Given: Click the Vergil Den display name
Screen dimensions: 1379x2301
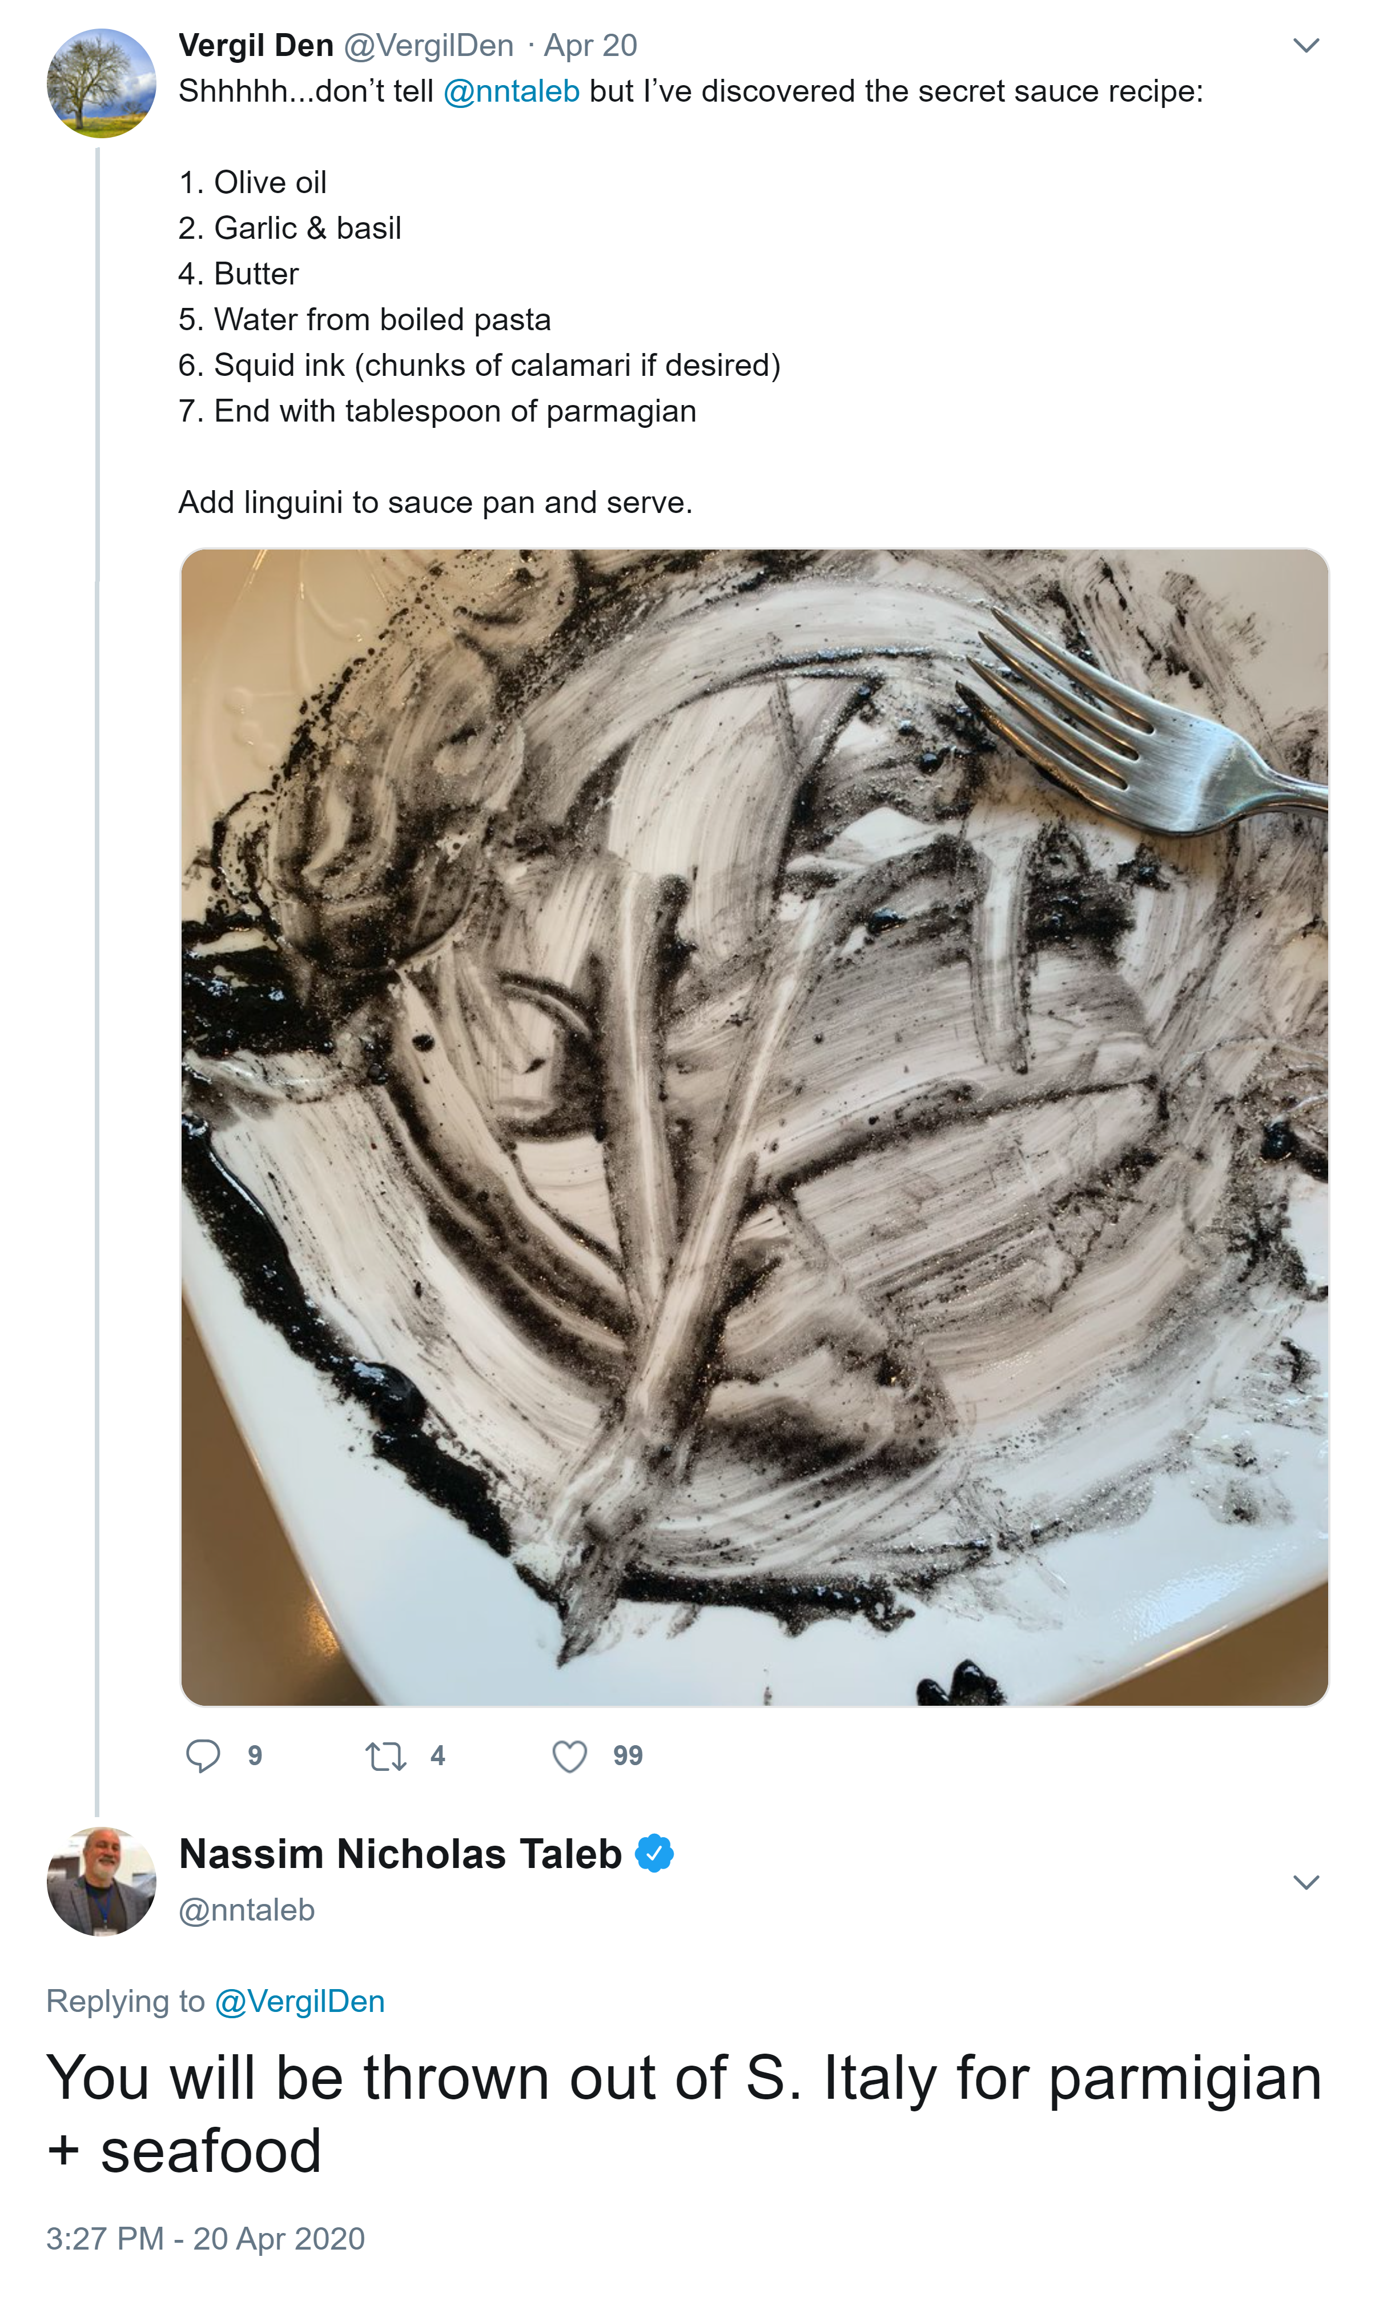Looking at the screenshot, I should (256, 46).
